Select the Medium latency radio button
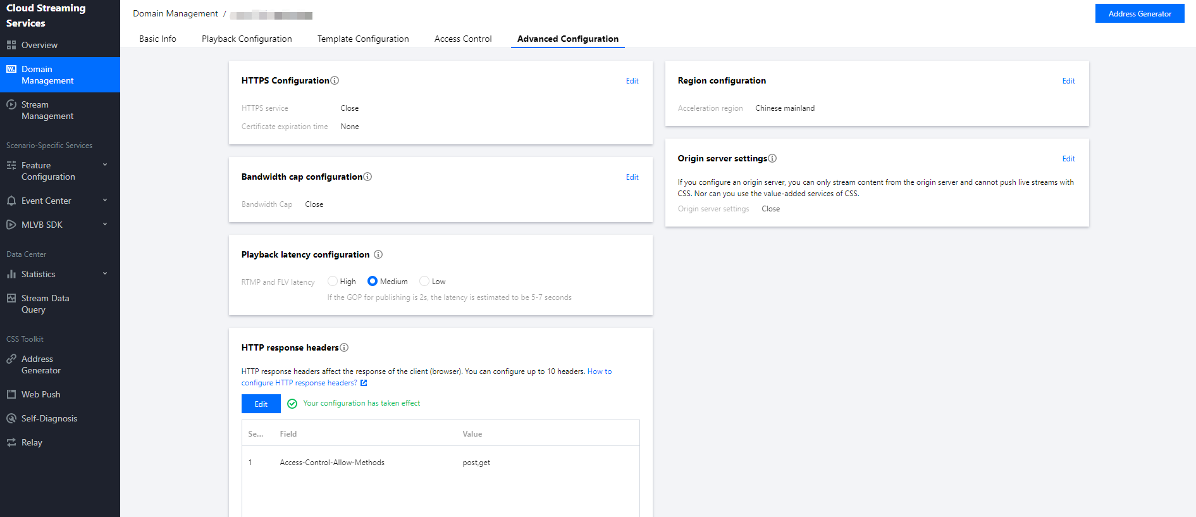This screenshot has width=1196, height=517. (x=373, y=281)
